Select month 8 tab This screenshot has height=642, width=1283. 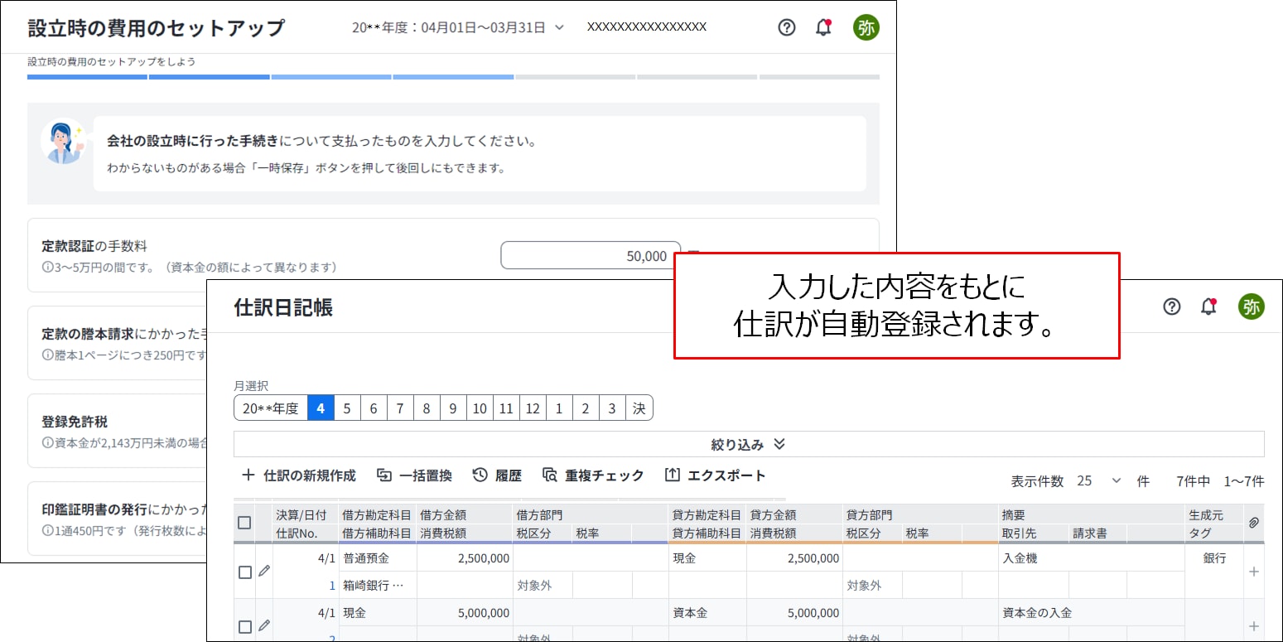[x=427, y=408]
